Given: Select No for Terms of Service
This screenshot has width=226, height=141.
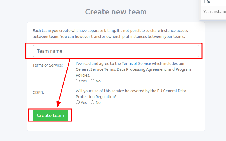Looking at the screenshot, I should 93,81.
